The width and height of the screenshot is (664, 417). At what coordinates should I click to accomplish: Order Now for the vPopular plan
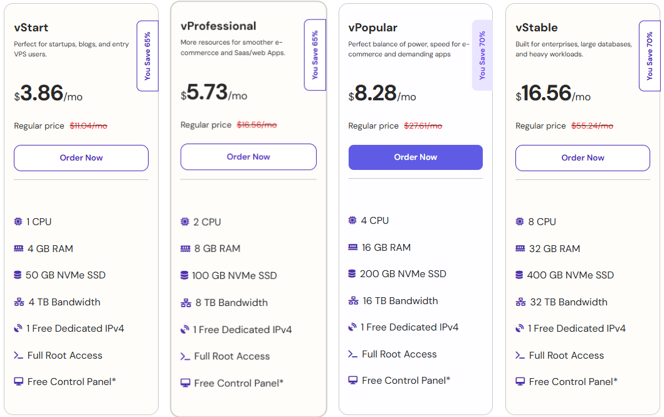(415, 157)
